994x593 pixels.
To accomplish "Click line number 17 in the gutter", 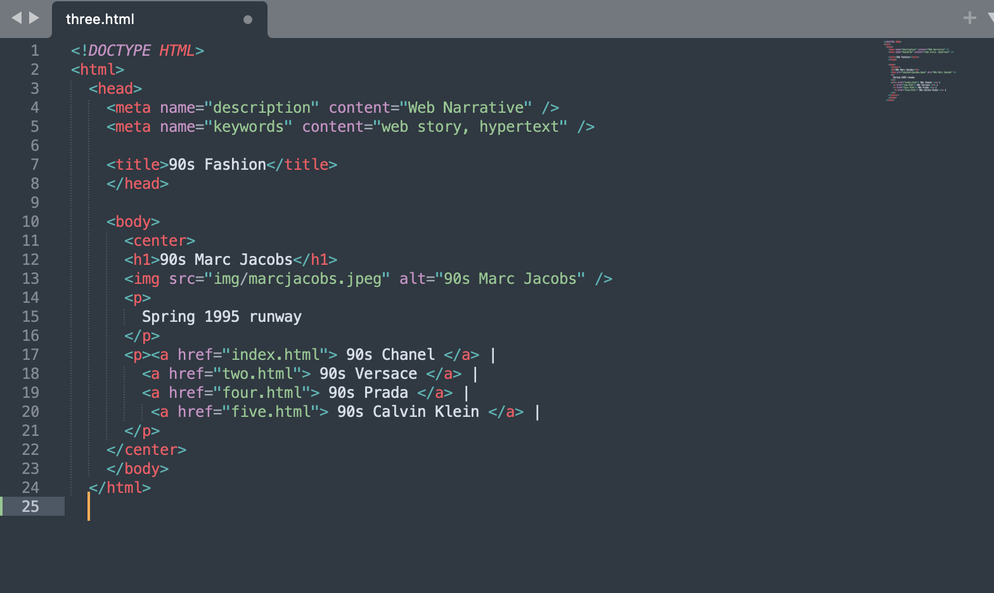I will click(x=30, y=355).
